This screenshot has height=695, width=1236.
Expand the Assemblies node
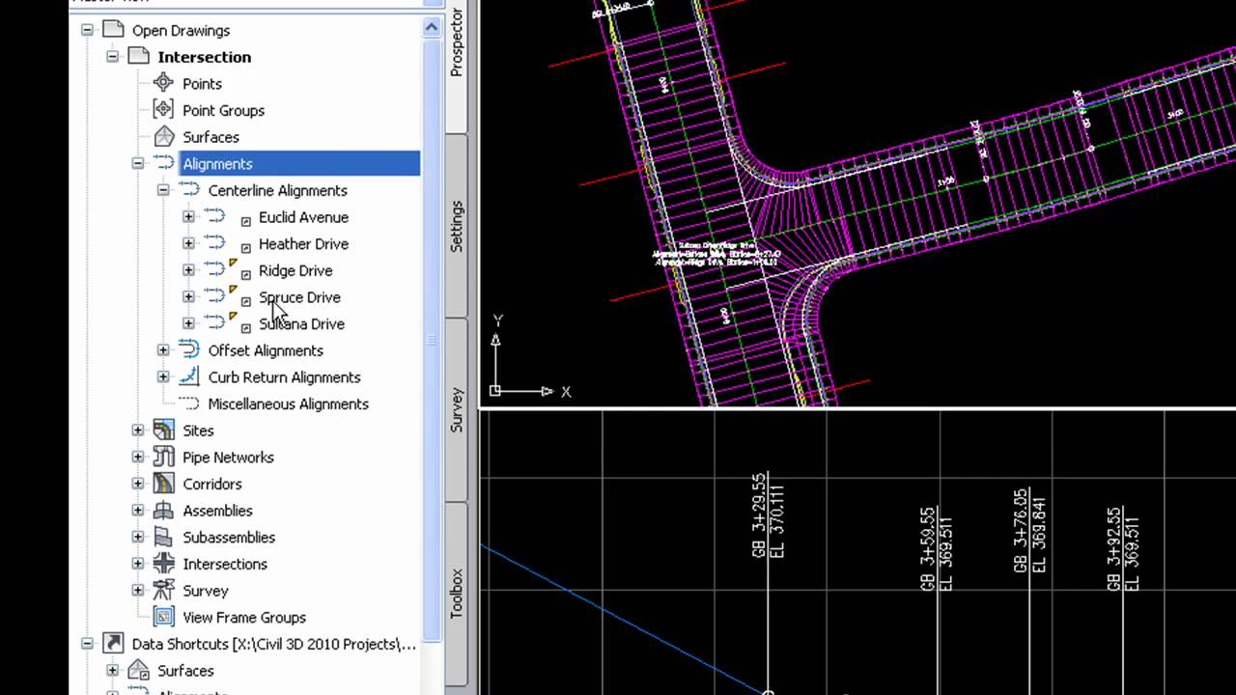pyautogui.click(x=138, y=511)
